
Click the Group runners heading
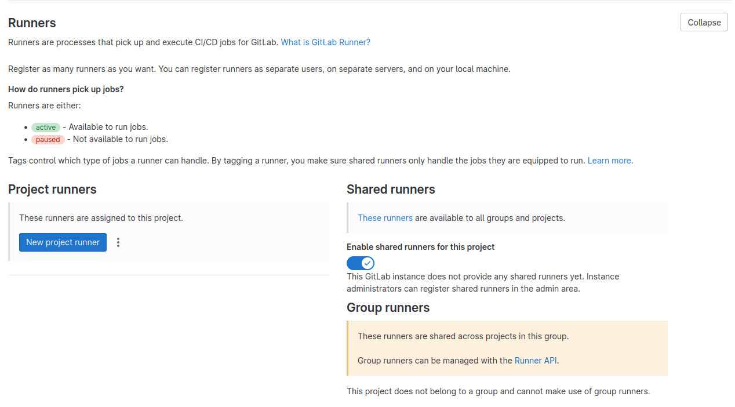coord(388,308)
